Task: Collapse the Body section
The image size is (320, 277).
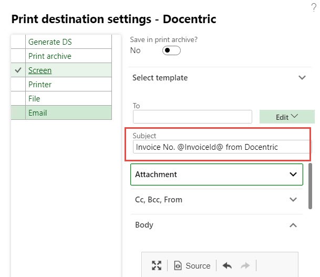Action: [x=293, y=225]
